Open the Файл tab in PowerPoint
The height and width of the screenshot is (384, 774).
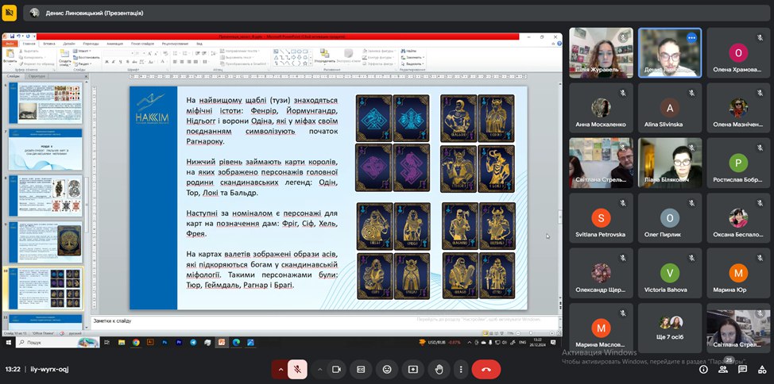10,44
